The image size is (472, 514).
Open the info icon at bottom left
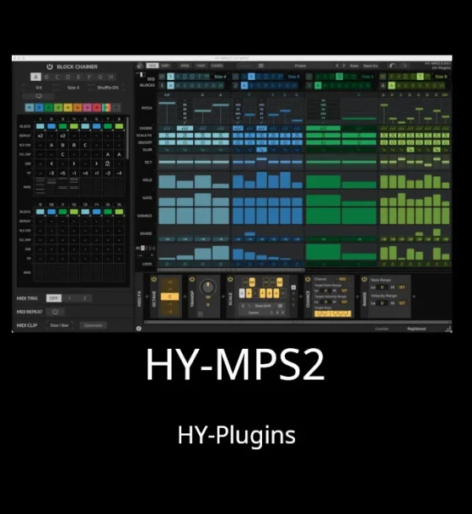(x=139, y=328)
